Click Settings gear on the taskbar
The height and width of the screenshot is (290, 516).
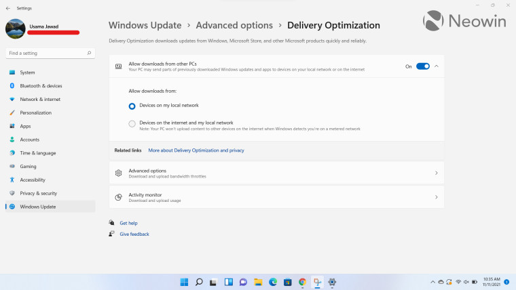point(332,282)
